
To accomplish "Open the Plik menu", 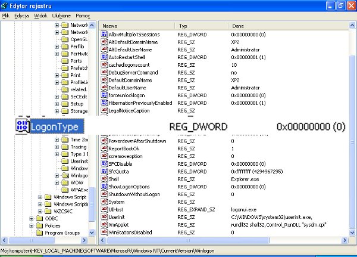I will [6, 16].
